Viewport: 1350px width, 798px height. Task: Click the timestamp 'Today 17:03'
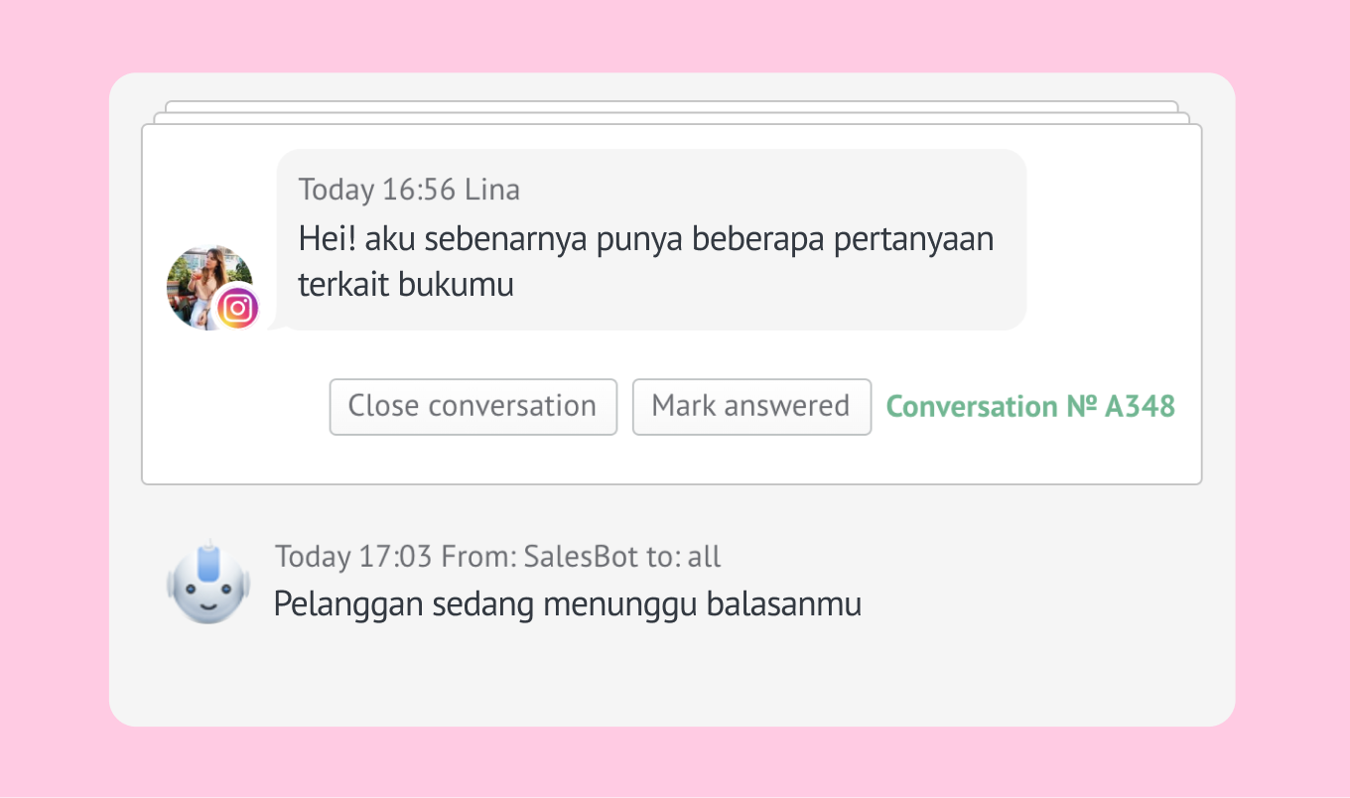coord(353,557)
